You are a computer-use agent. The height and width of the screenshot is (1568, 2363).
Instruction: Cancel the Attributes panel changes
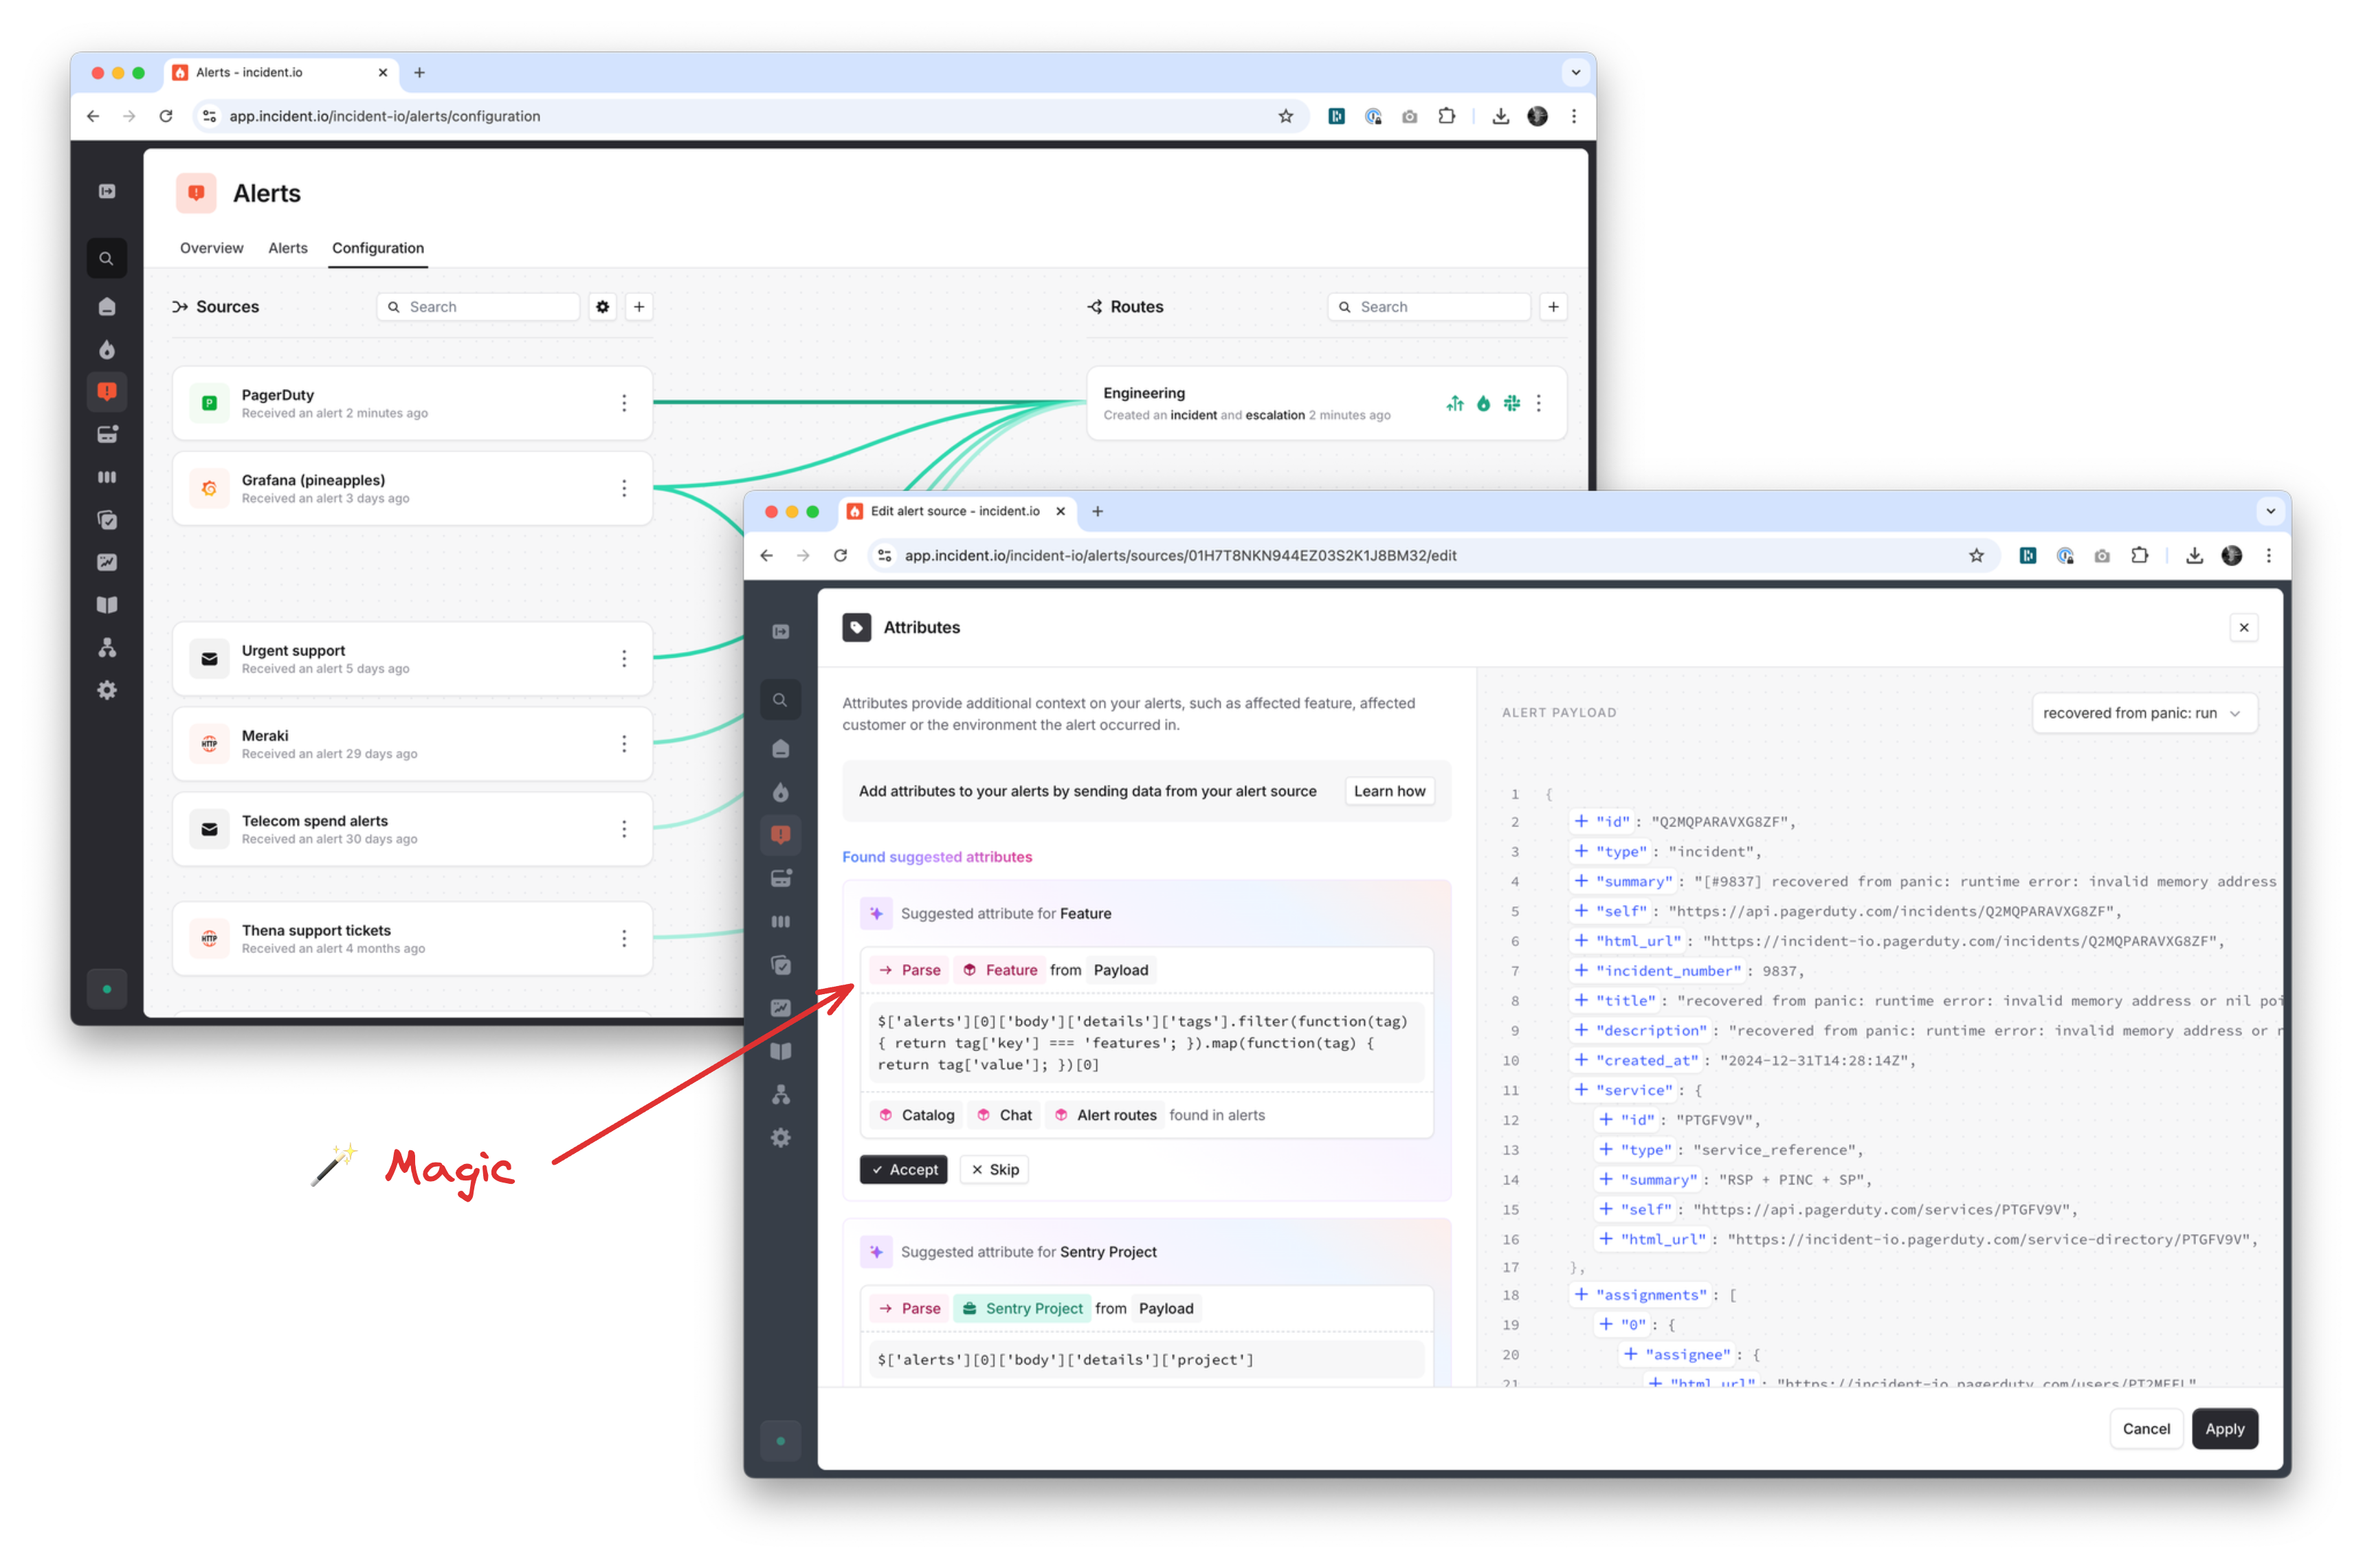point(2146,1429)
